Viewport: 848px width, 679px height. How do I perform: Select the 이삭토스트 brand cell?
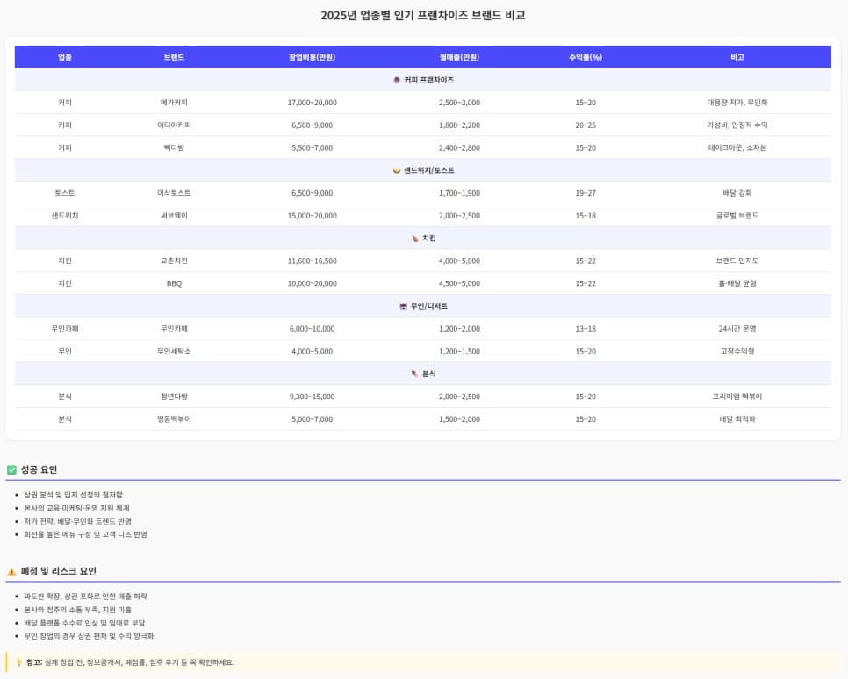174,193
